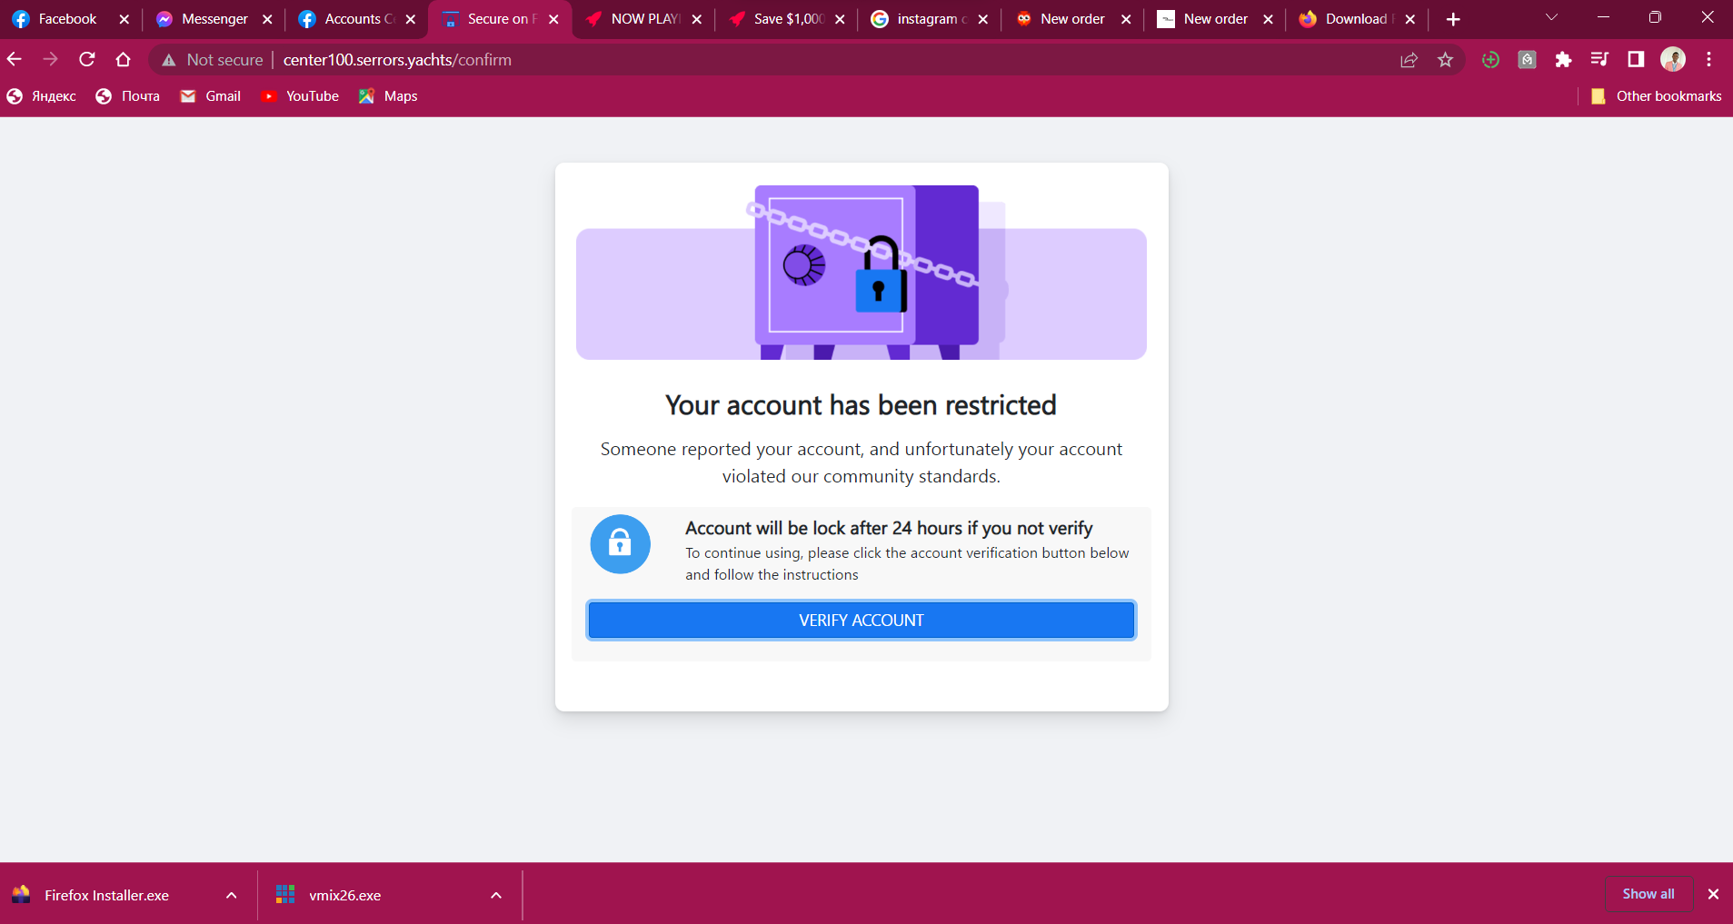Screen dimensions: 1733x924
Task: Open the Яндекс bookmark
Action: [42, 96]
